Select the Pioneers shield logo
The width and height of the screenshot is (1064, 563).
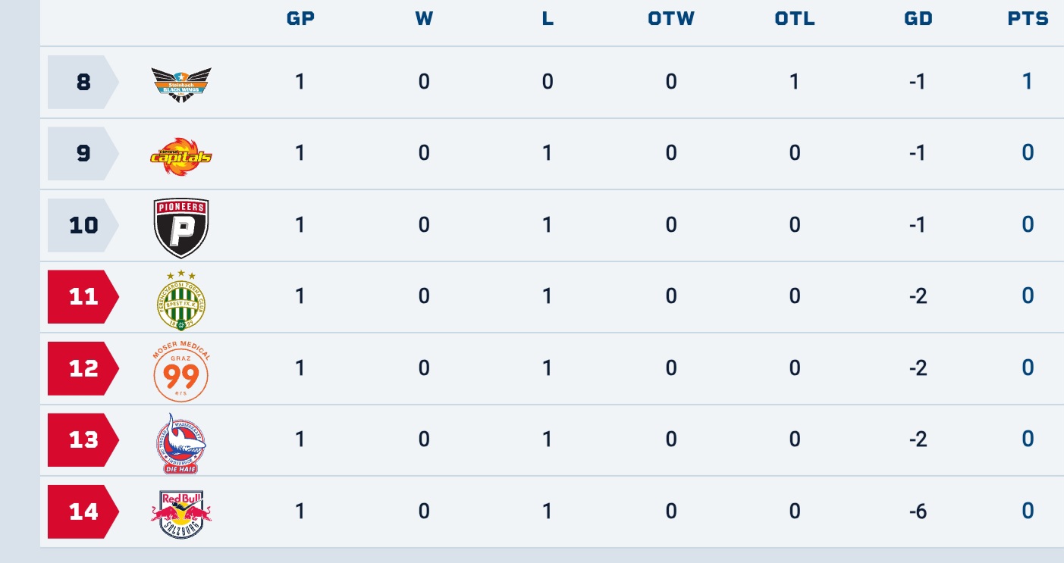pyautogui.click(x=181, y=228)
